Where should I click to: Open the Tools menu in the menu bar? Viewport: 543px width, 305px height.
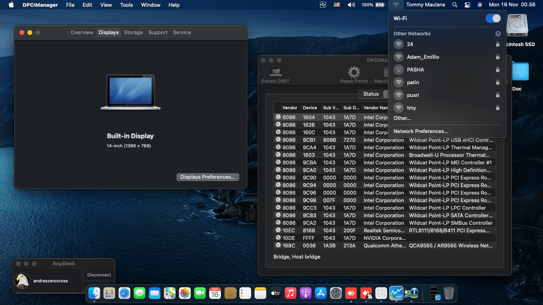[126, 5]
